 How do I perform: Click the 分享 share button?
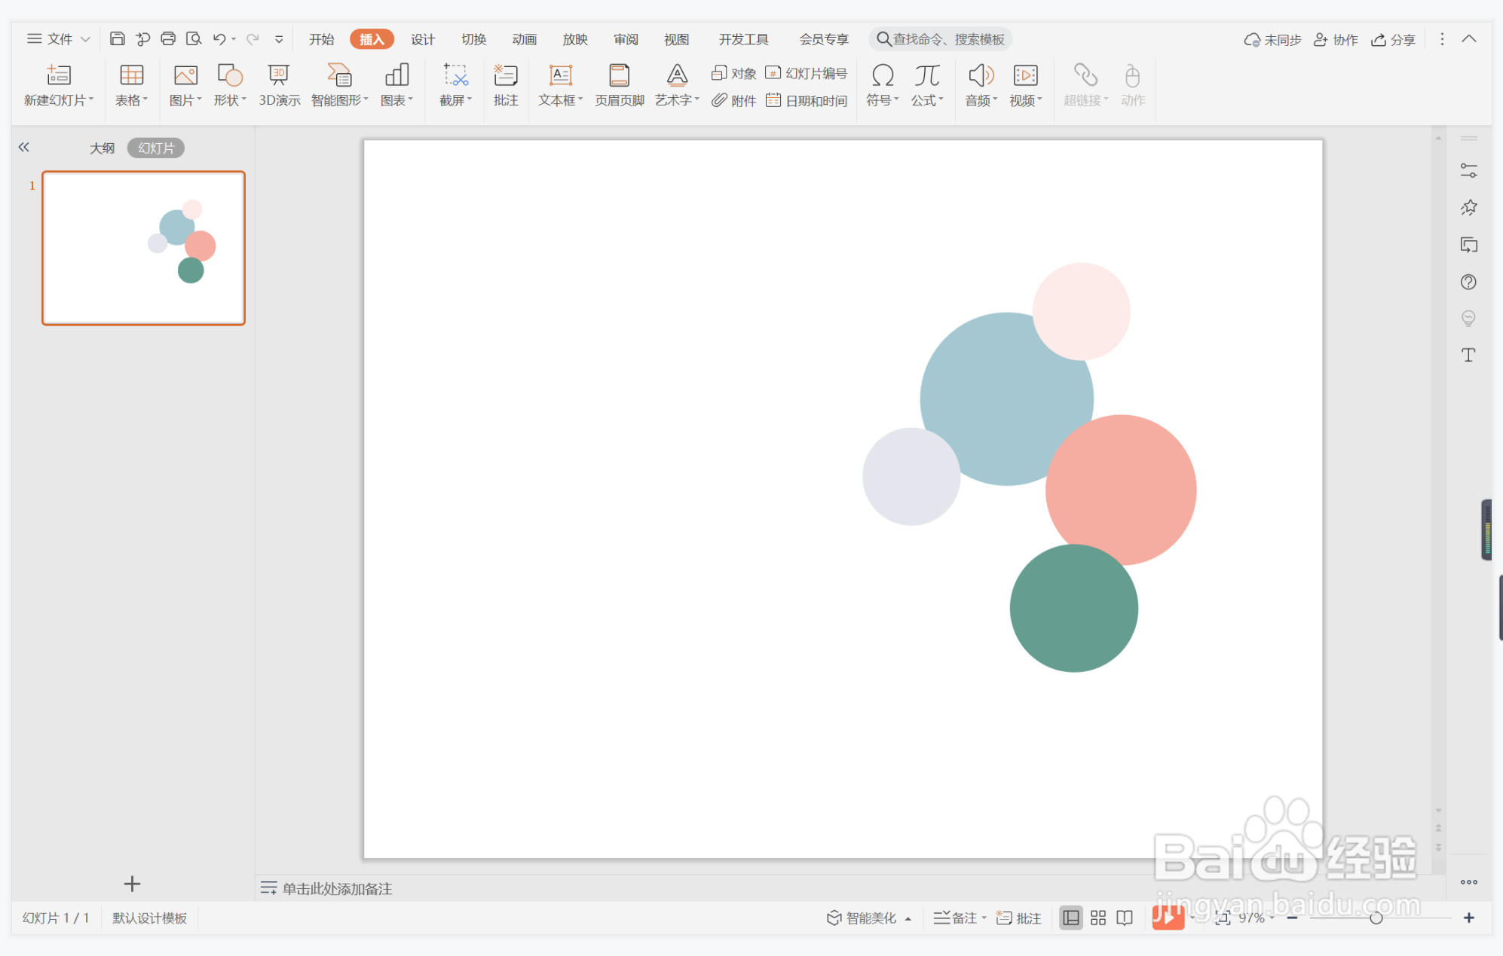1393,39
